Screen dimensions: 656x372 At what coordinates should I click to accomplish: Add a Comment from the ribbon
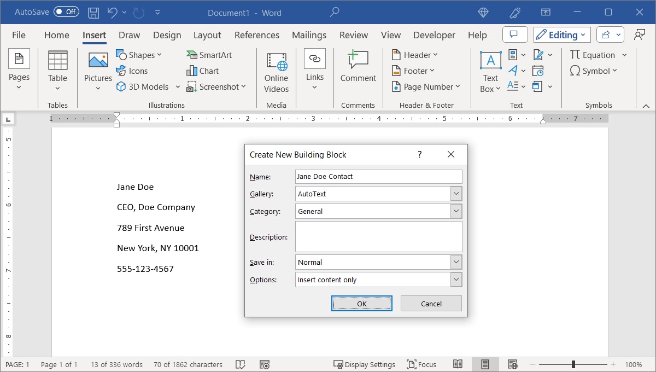358,67
